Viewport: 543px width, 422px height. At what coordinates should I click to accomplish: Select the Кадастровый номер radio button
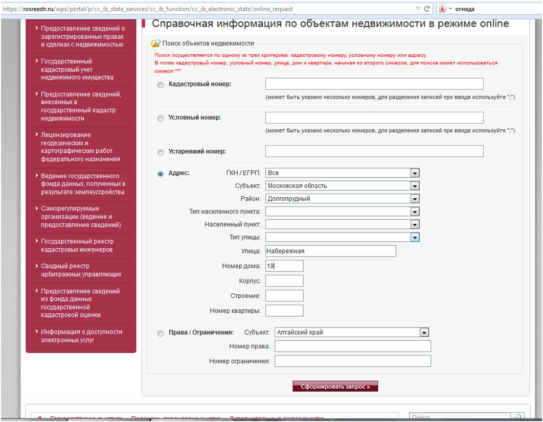coord(161,85)
